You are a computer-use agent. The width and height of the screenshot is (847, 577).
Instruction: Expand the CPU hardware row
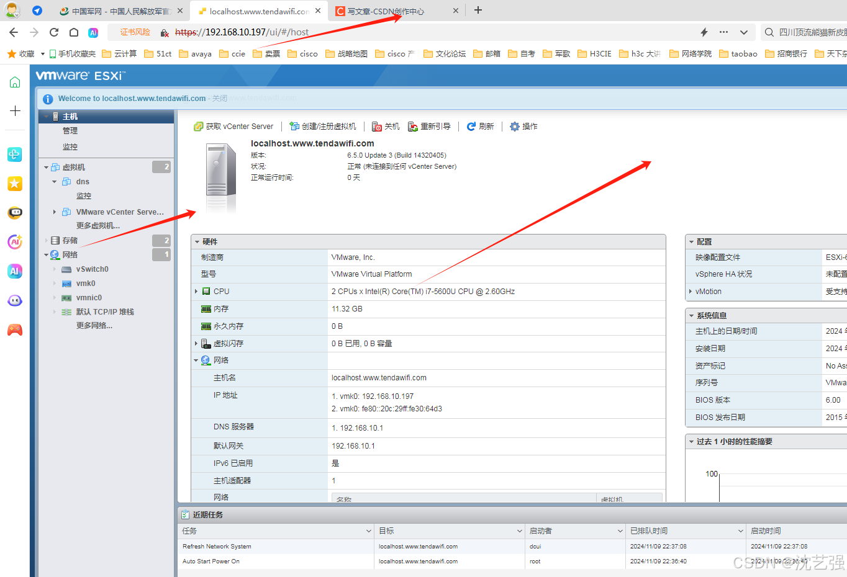[x=196, y=292]
